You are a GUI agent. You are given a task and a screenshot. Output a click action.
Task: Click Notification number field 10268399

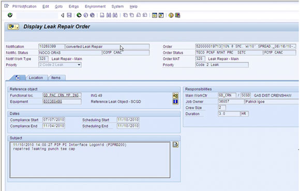(52, 46)
